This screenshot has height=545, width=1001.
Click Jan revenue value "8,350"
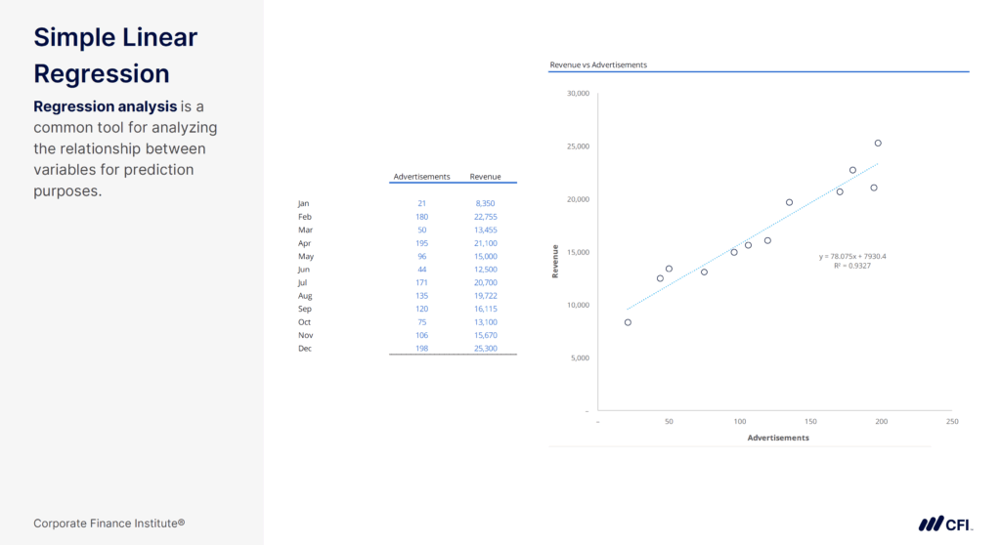(485, 203)
